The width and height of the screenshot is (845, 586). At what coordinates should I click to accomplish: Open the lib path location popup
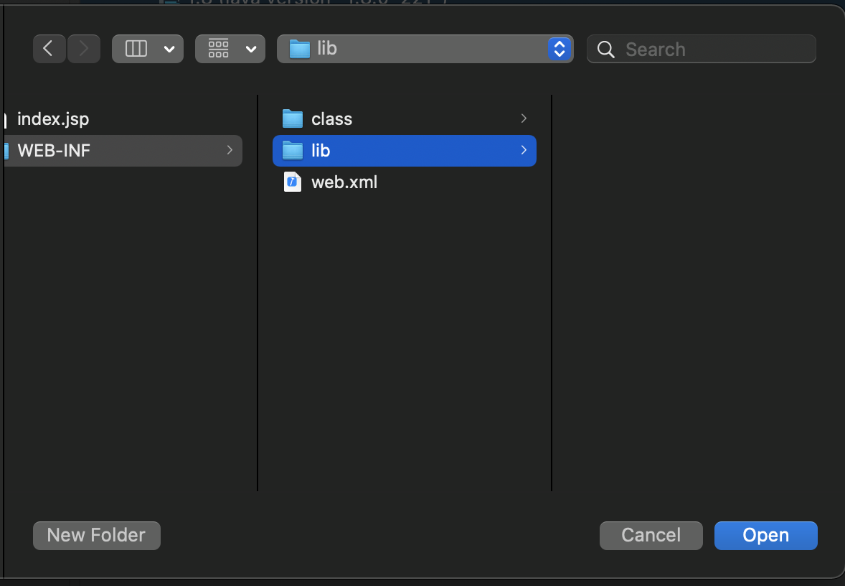pos(559,49)
